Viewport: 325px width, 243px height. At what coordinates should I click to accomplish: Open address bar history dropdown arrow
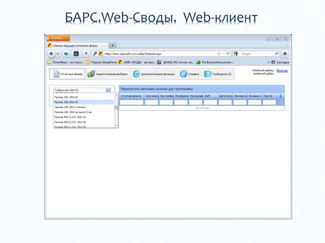tap(223, 54)
